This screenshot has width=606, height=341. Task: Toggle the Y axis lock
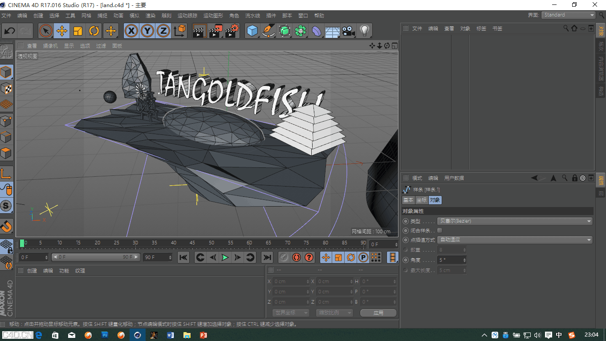tap(147, 31)
